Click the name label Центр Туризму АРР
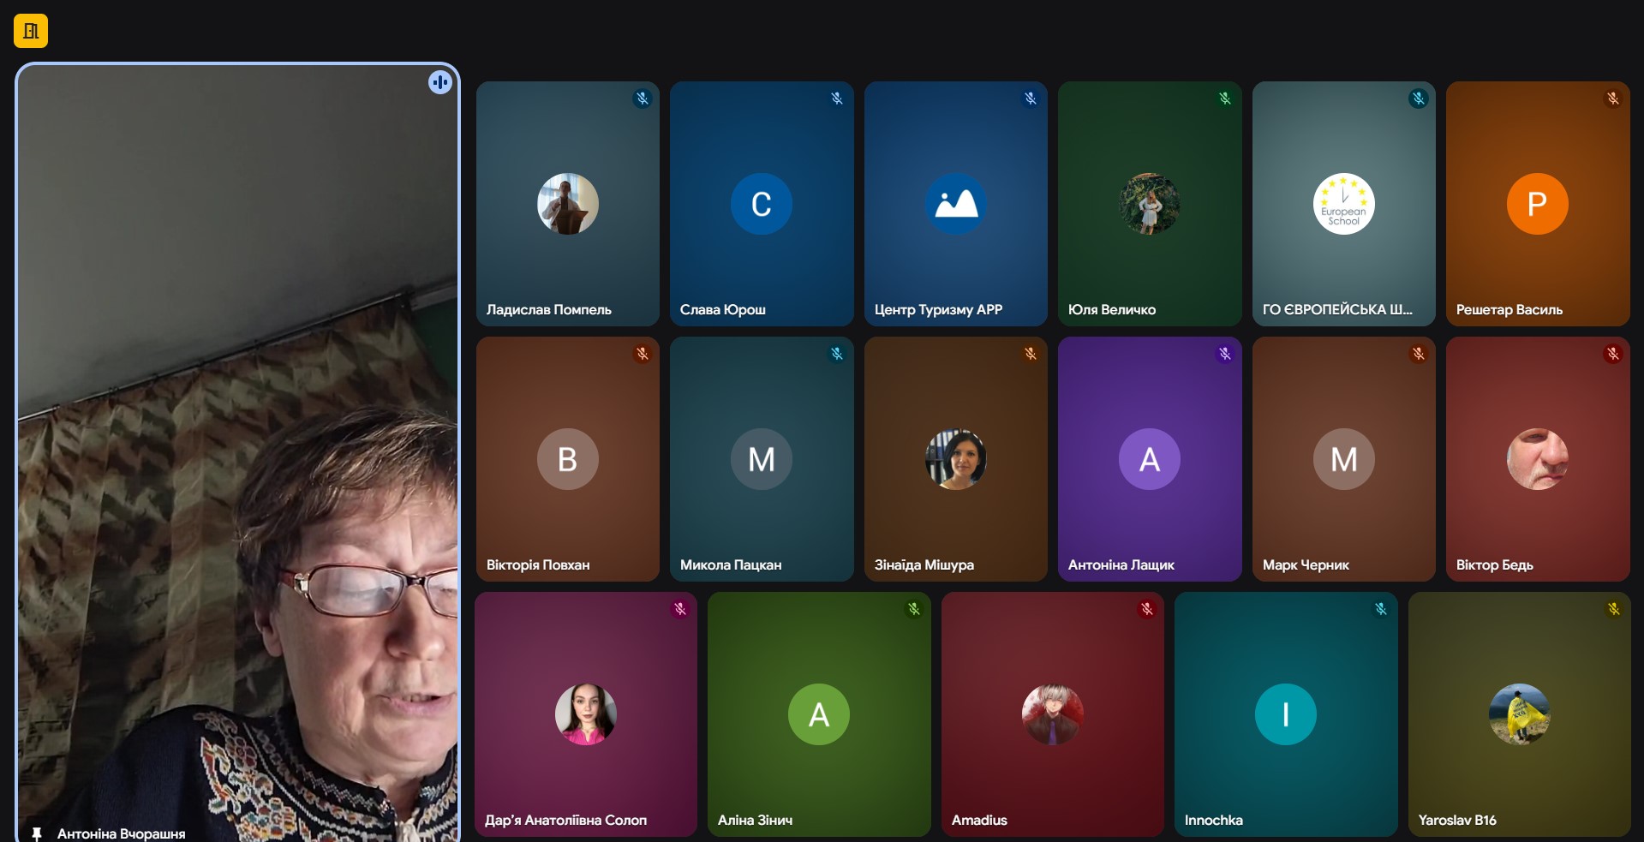 click(x=938, y=309)
